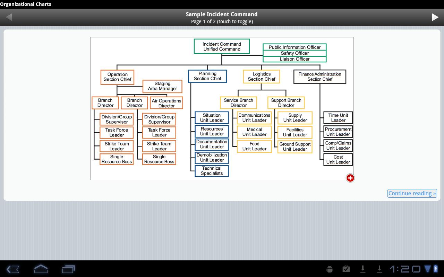Tap the Time Unit Leader box
The image size is (444, 277).
click(x=338, y=118)
